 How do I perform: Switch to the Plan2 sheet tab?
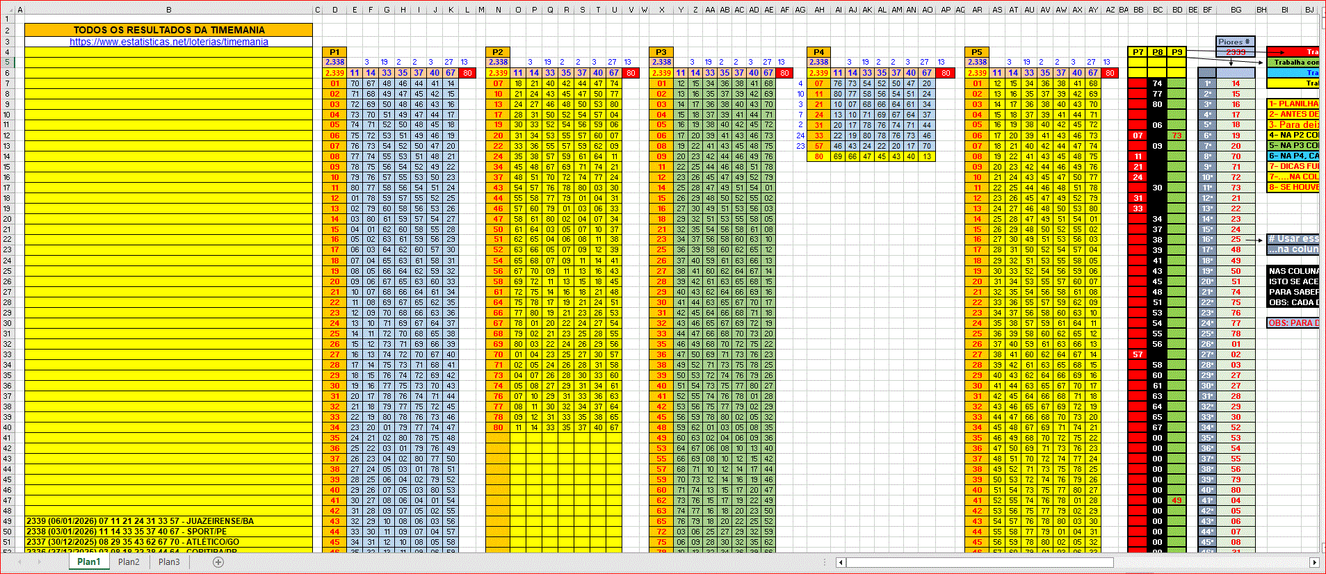pos(129,562)
